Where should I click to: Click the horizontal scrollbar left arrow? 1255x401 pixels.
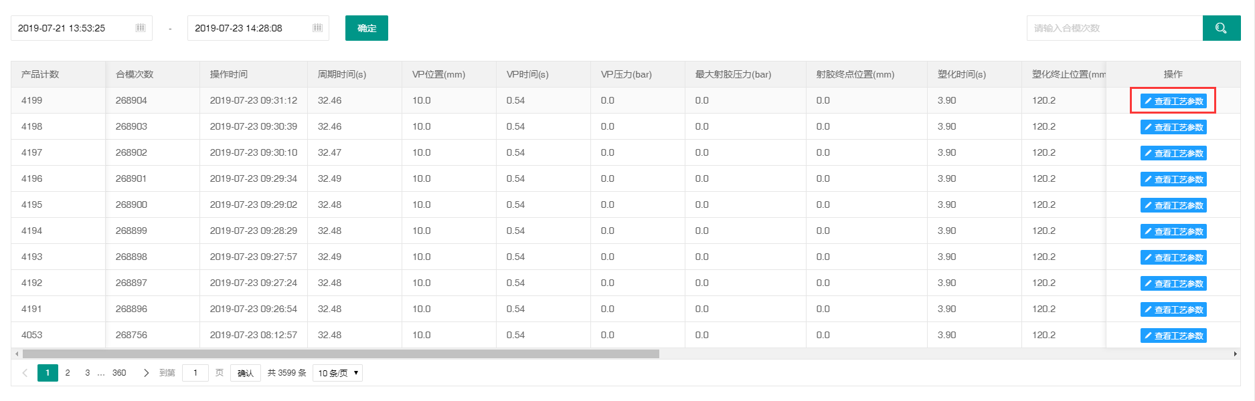click(x=17, y=354)
